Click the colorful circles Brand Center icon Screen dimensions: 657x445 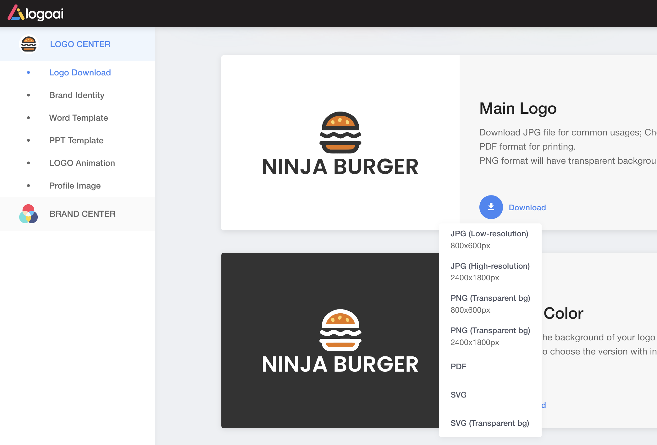point(28,214)
